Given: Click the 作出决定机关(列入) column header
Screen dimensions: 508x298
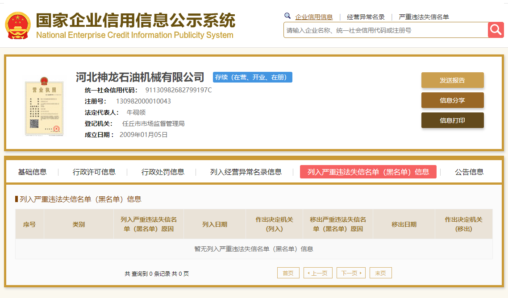Looking at the screenshot, I should point(275,224).
